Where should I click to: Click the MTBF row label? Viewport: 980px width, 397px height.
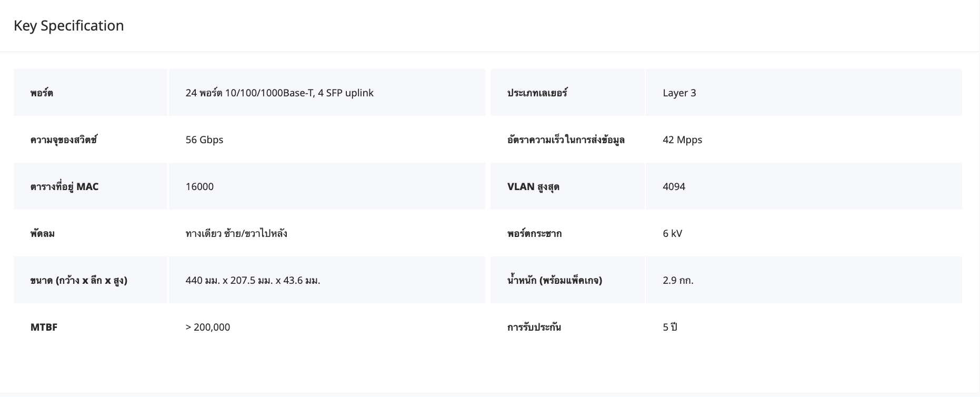click(44, 327)
